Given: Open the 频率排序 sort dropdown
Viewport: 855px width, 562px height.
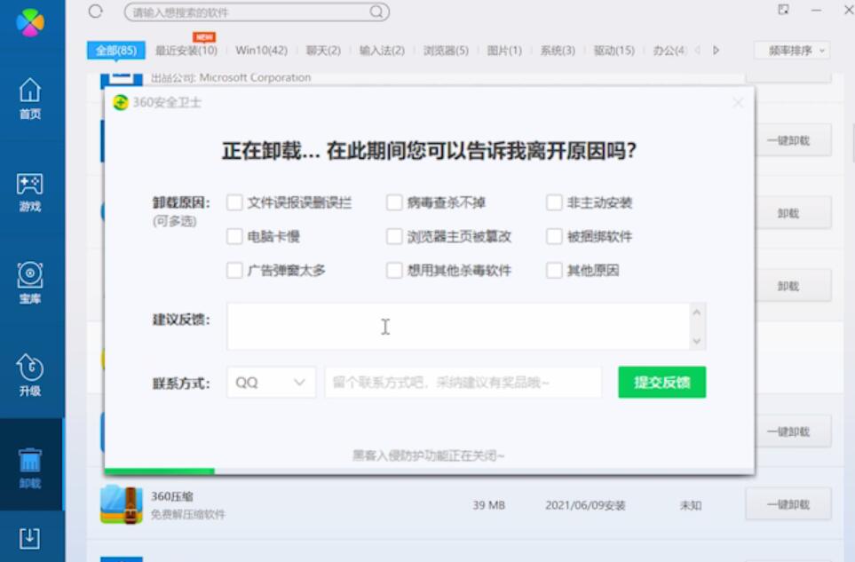Looking at the screenshot, I should pyautogui.click(x=792, y=51).
